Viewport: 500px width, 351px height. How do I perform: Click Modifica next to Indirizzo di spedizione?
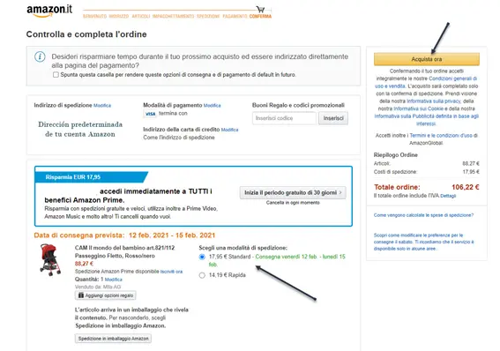coord(102,106)
